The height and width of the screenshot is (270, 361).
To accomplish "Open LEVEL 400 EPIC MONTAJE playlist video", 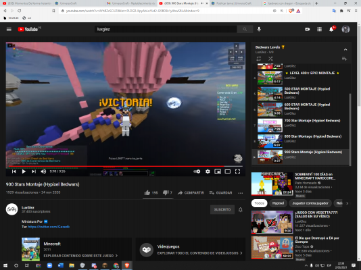I will pyautogui.click(x=301, y=78).
